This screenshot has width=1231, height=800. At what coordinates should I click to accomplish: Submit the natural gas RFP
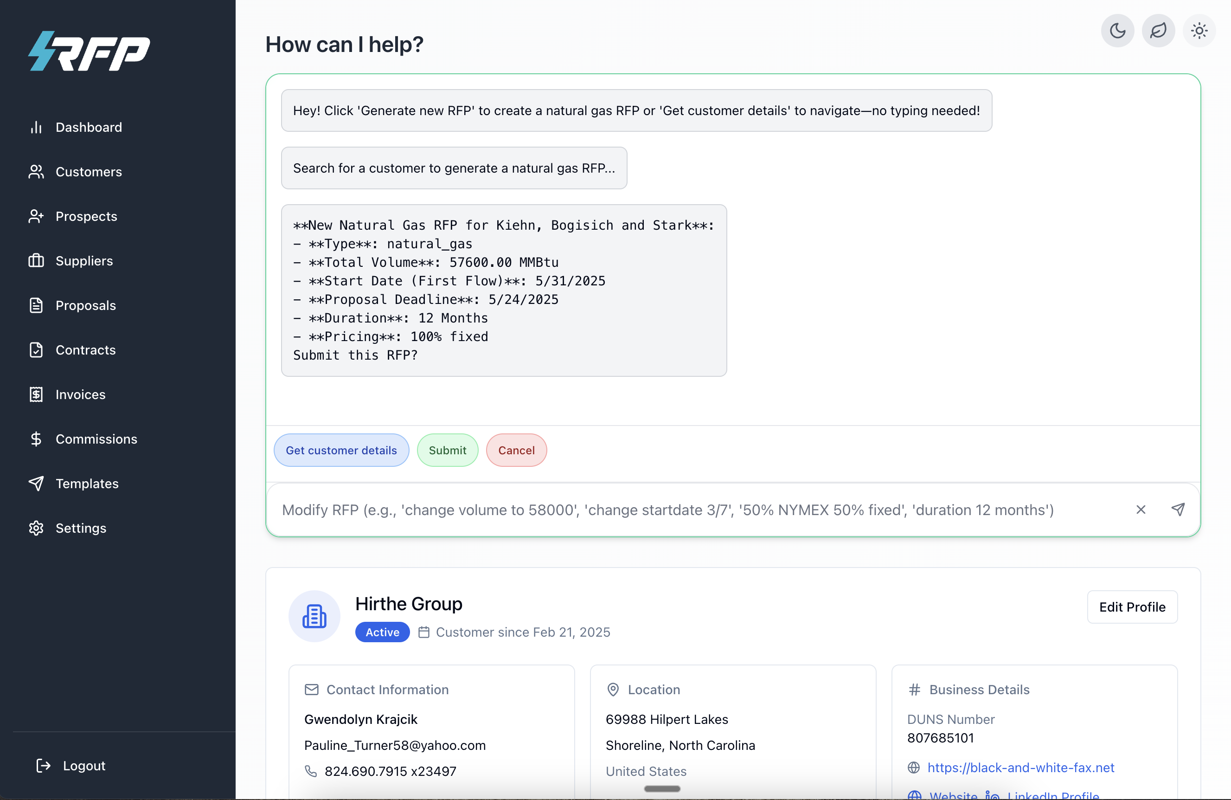pos(448,450)
